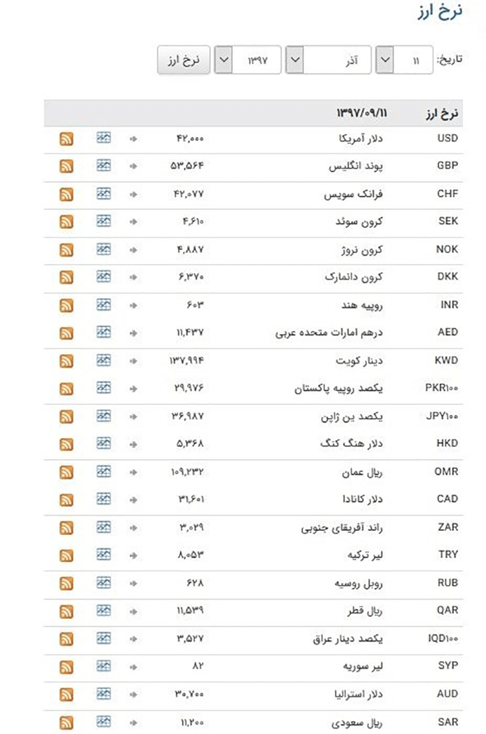This screenshot has height=734, width=486.
Task: Expand the year dropdown showing ۱۳۹۷
Action: tap(248, 60)
